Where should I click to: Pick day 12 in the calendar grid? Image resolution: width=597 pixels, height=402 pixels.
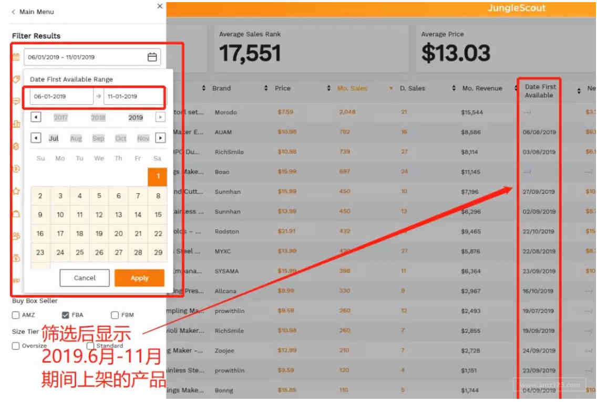pos(99,215)
